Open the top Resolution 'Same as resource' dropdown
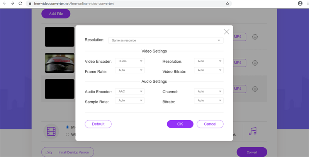Image resolution: width=309 pixels, height=157 pixels. click(x=166, y=41)
